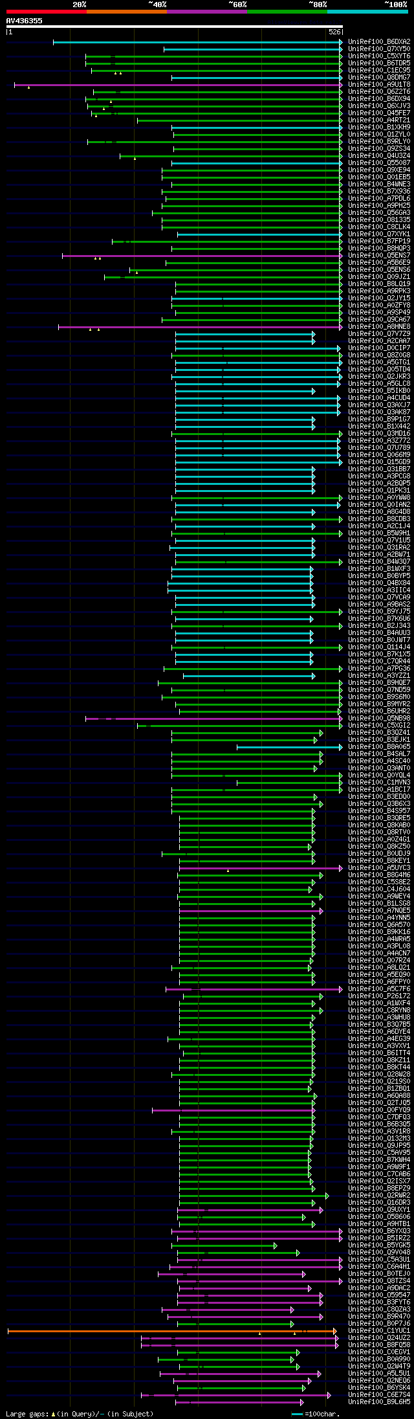Select the UniRef100_B1XKH9 label
The height and width of the screenshot is (1419, 414).
379,128
